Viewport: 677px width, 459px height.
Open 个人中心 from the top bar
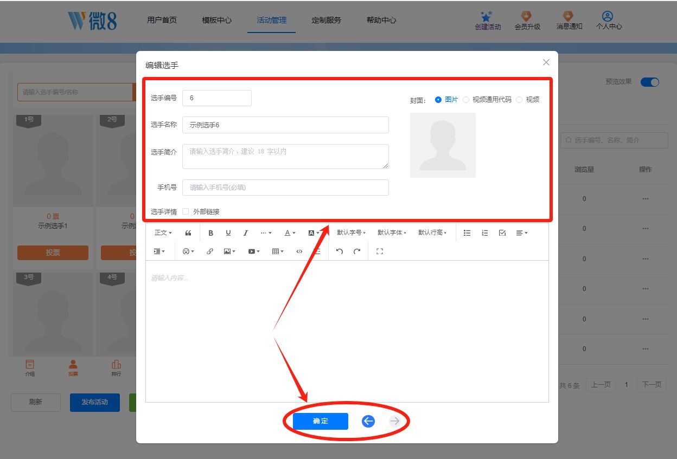pyautogui.click(x=609, y=21)
